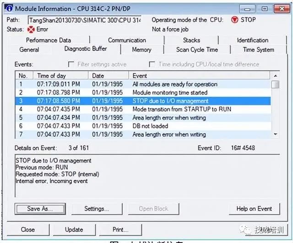Switch to the Memory tab
The width and height of the screenshot is (293, 243).
pyautogui.click(x=141, y=50)
